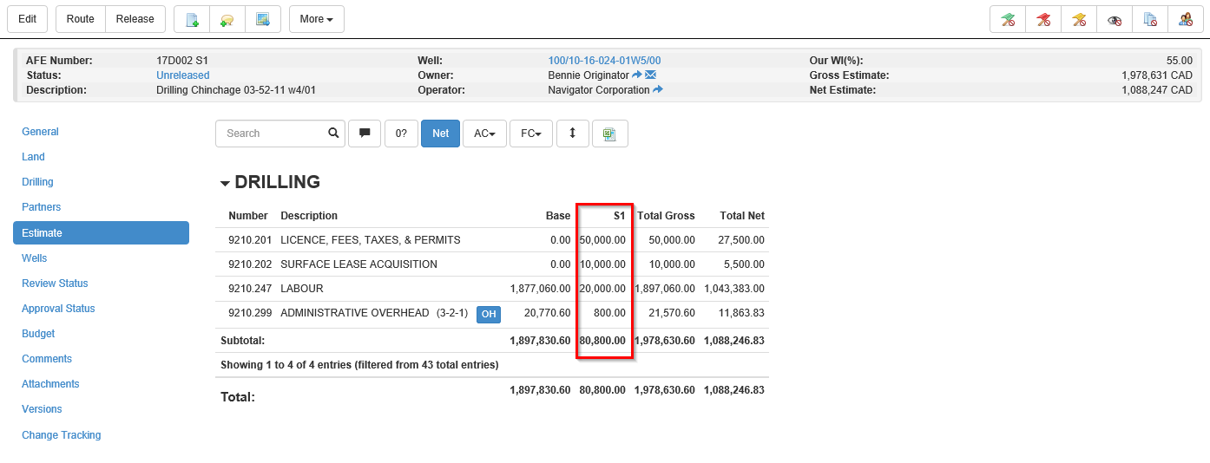Click the green flag icon
The width and height of the screenshot is (1210, 463).
[1008, 19]
